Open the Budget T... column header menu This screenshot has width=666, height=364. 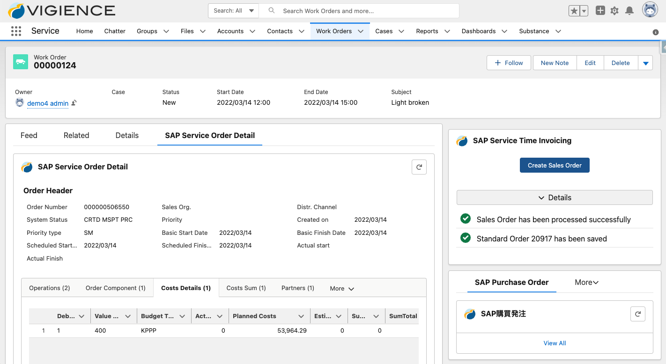tap(182, 316)
